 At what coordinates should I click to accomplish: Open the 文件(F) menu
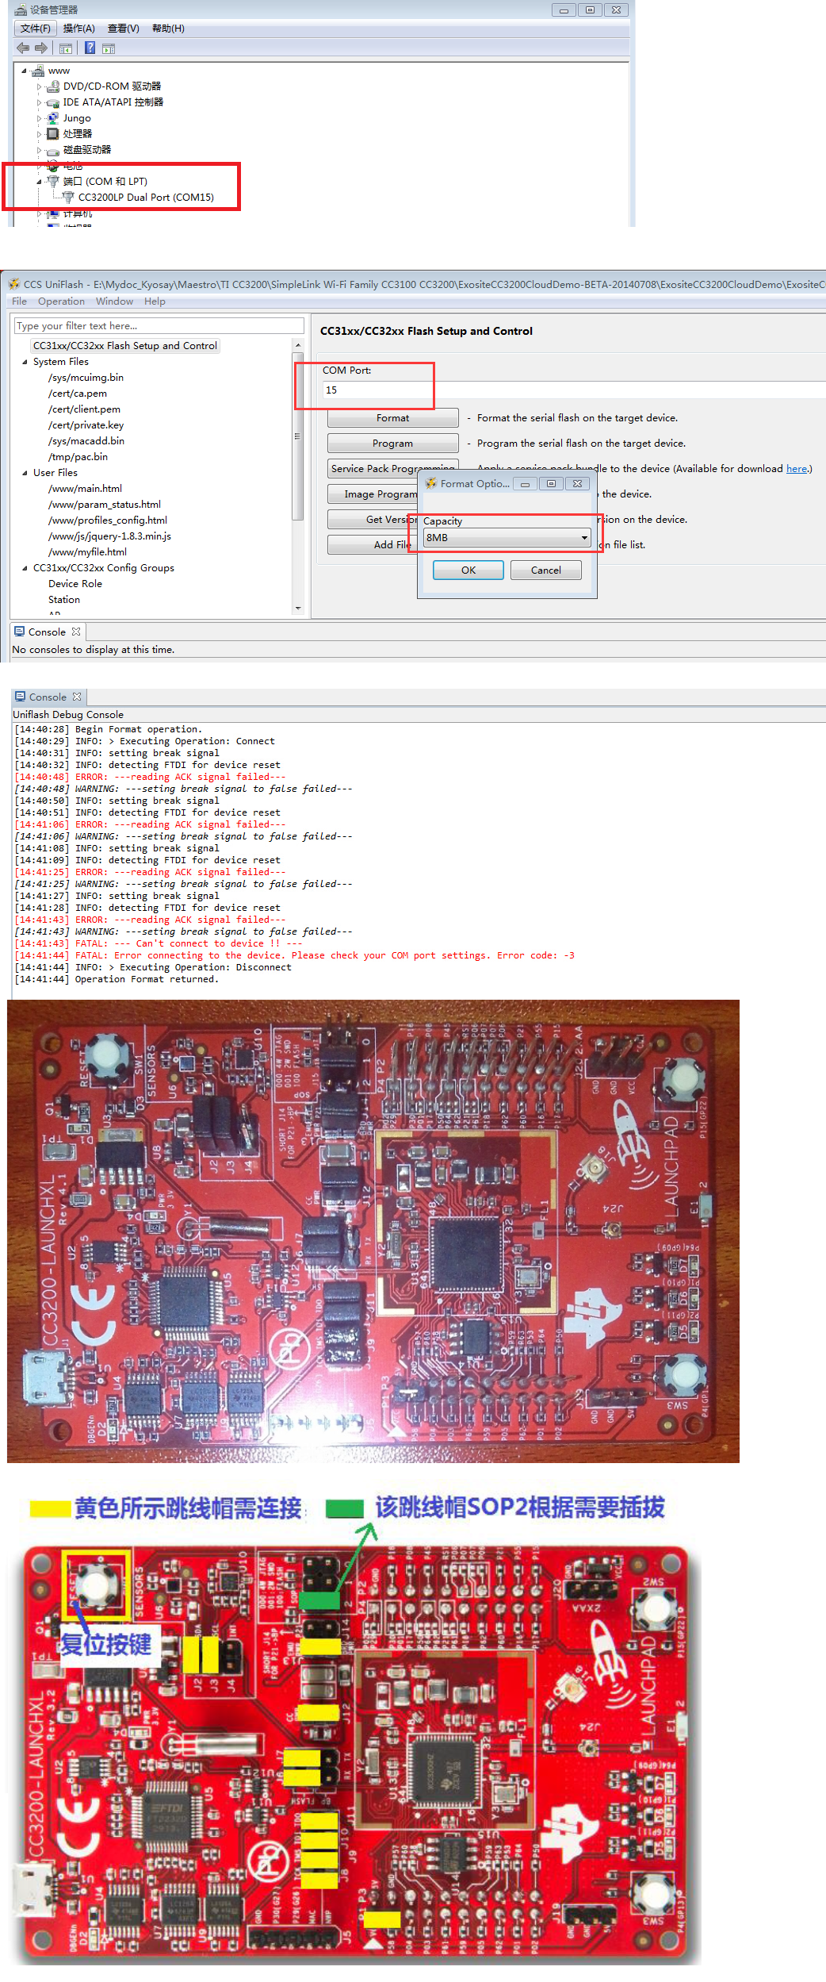[x=35, y=29]
